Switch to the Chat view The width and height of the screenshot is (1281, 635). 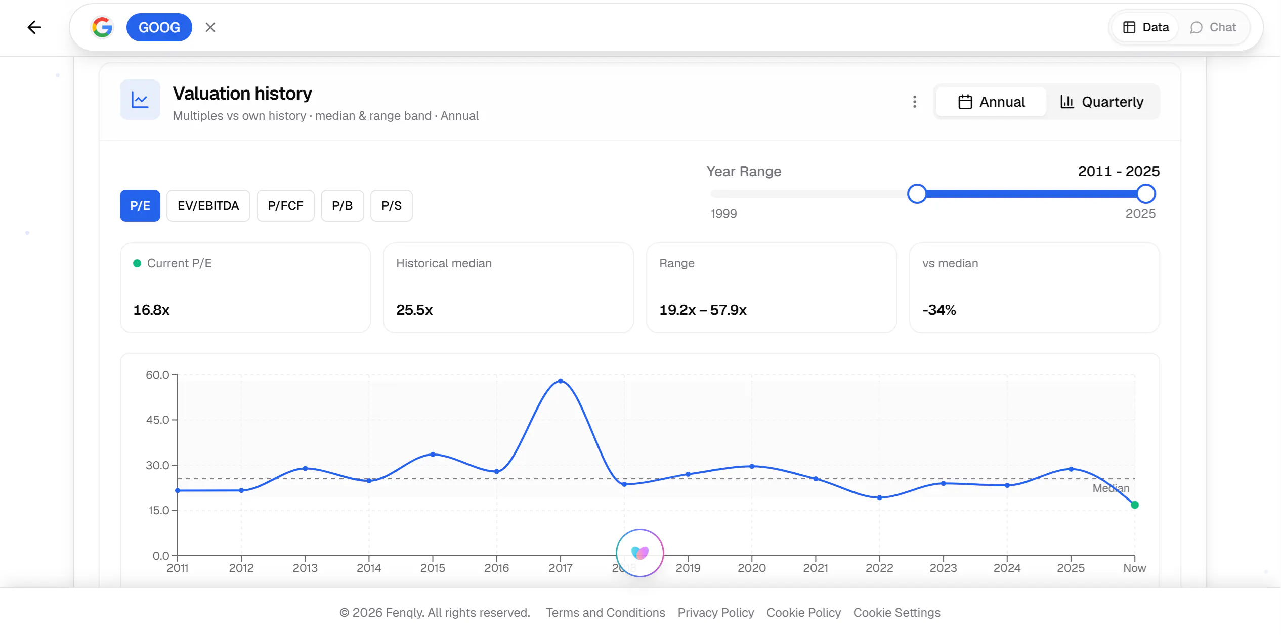pyautogui.click(x=1213, y=27)
